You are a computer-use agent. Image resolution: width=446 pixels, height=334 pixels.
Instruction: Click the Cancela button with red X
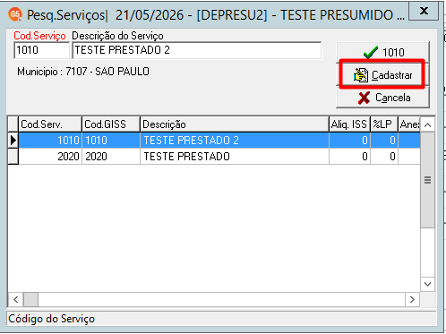coord(383,98)
